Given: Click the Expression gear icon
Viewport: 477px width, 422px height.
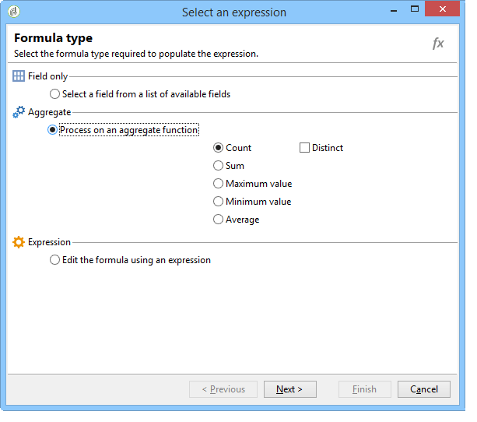Looking at the screenshot, I should [x=19, y=242].
